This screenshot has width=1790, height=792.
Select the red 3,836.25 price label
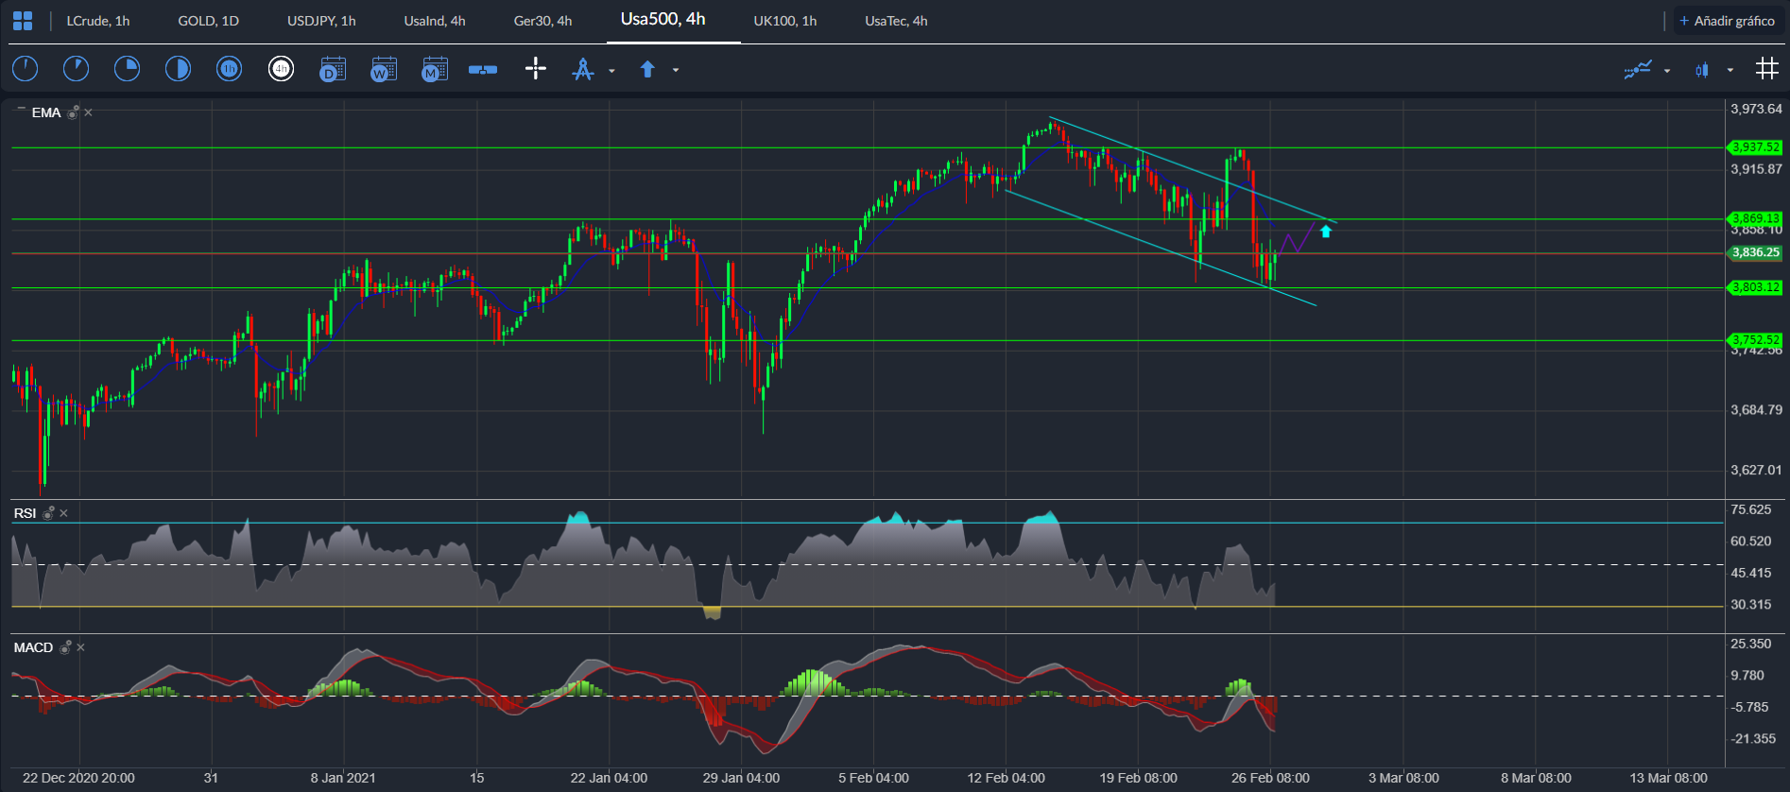pyautogui.click(x=1755, y=252)
